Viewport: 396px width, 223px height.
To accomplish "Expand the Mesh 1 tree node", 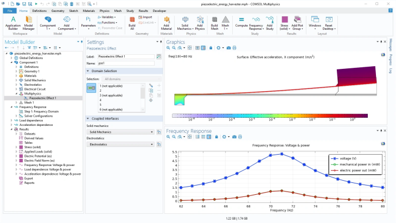I will pos(16,103).
